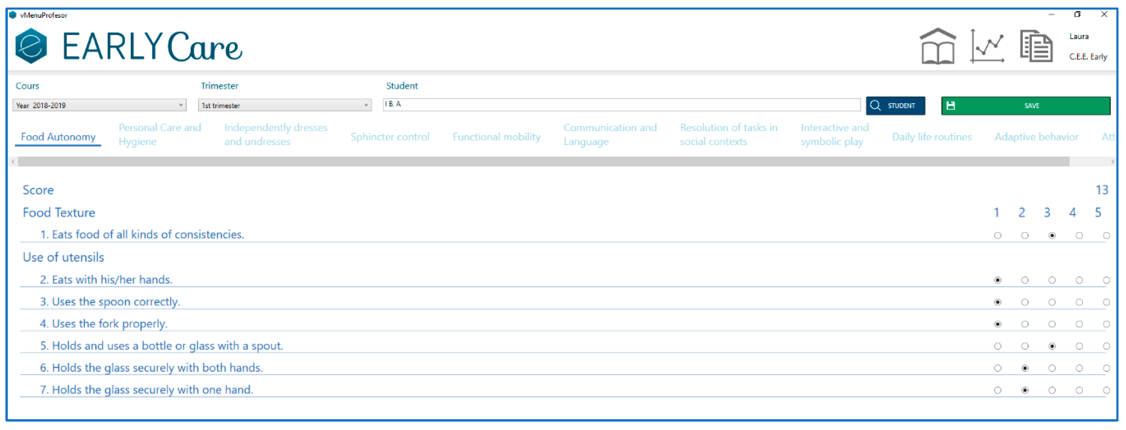The height and width of the screenshot is (430, 1126).
Task: Expand the Cours year dropdown
Action: [x=181, y=105]
